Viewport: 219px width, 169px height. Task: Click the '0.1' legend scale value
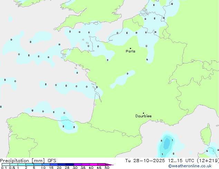pos(4,168)
